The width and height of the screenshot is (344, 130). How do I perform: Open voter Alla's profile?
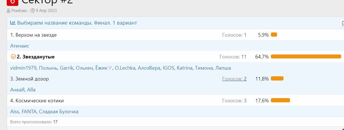(31, 90)
